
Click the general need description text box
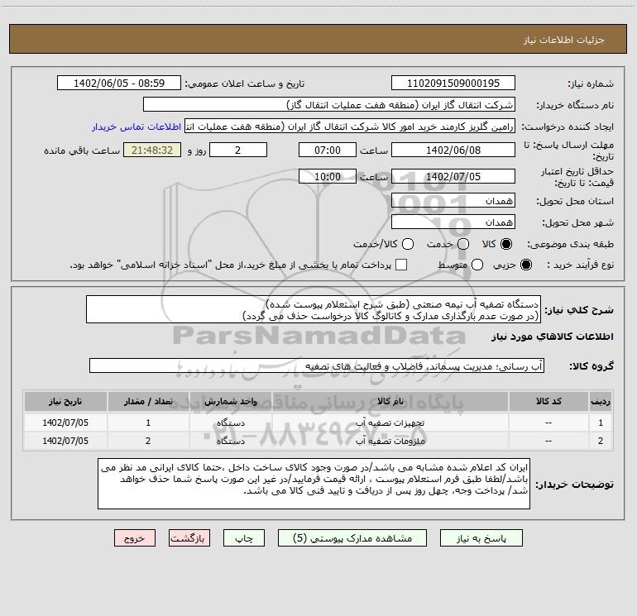point(314,309)
